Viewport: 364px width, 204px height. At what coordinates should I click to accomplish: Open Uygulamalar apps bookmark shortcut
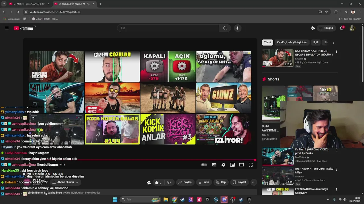click(x=12, y=19)
